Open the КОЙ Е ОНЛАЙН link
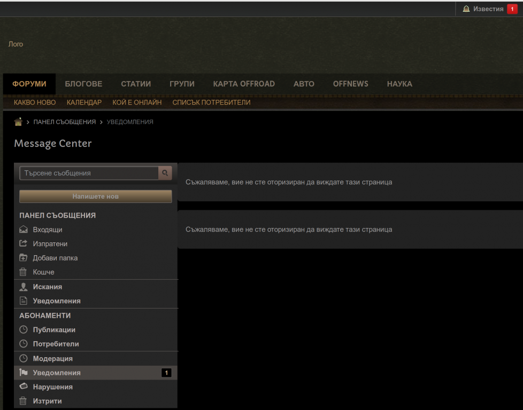Image resolution: width=523 pixels, height=410 pixels. coord(137,102)
